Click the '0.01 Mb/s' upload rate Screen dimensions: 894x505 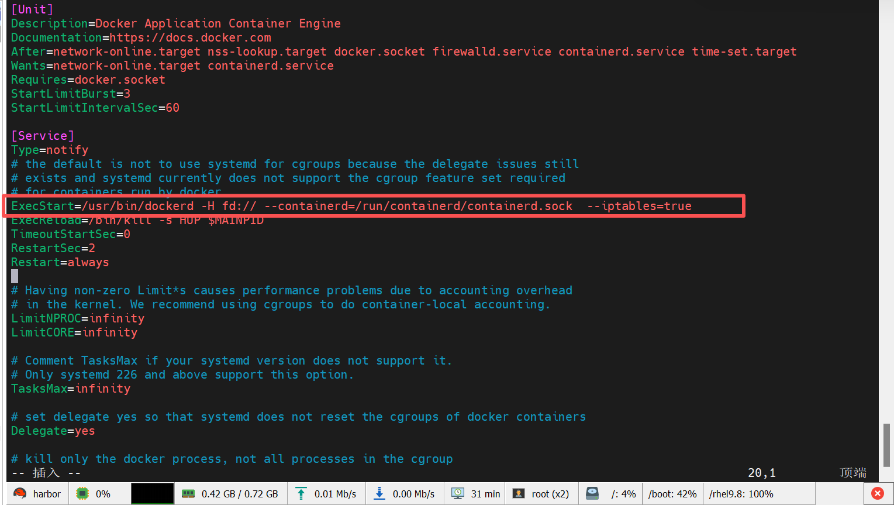point(335,494)
